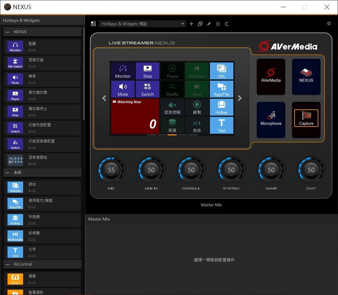Click the dimmed Pause tile

[x=172, y=71]
